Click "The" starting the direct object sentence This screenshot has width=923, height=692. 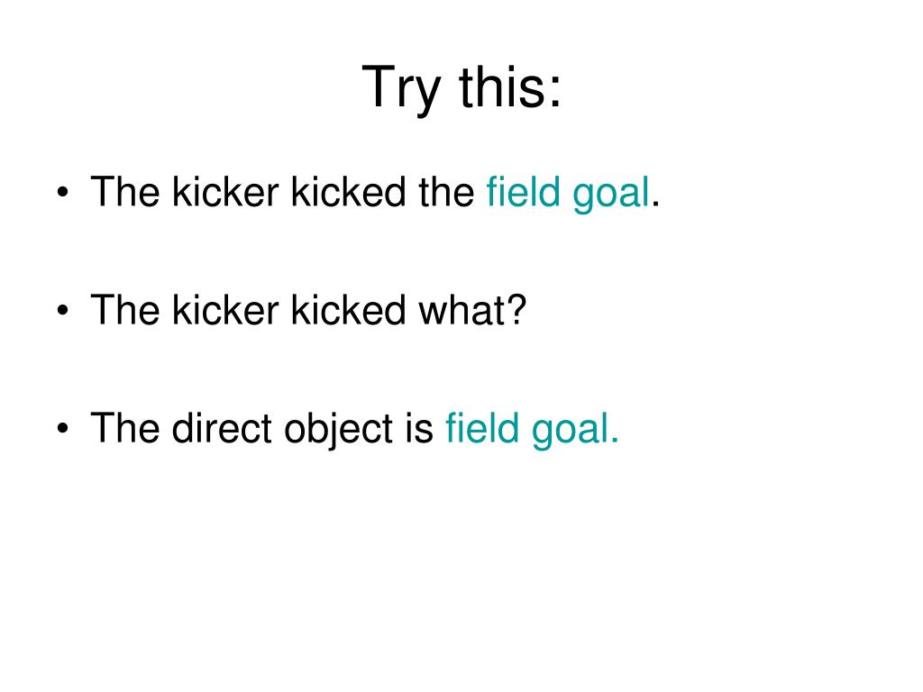coord(124,427)
